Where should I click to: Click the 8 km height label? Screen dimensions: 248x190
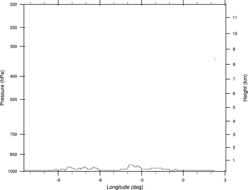pos(234,64)
